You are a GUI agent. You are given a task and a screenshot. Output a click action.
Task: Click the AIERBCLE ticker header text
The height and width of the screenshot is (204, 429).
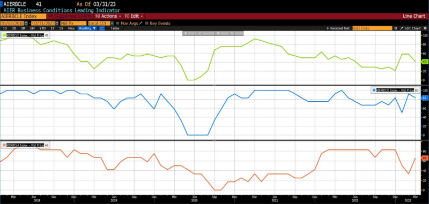click(x=14, y=4)
